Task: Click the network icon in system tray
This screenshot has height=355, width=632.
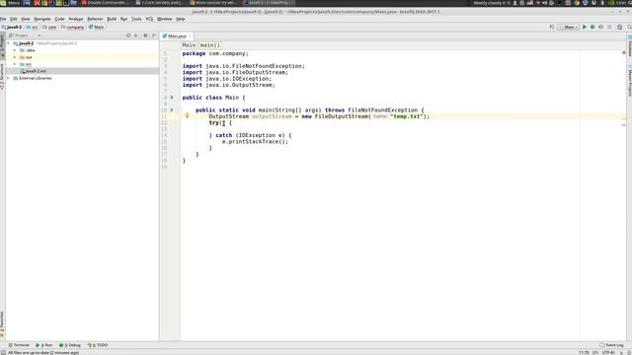Action: point(537,3)
